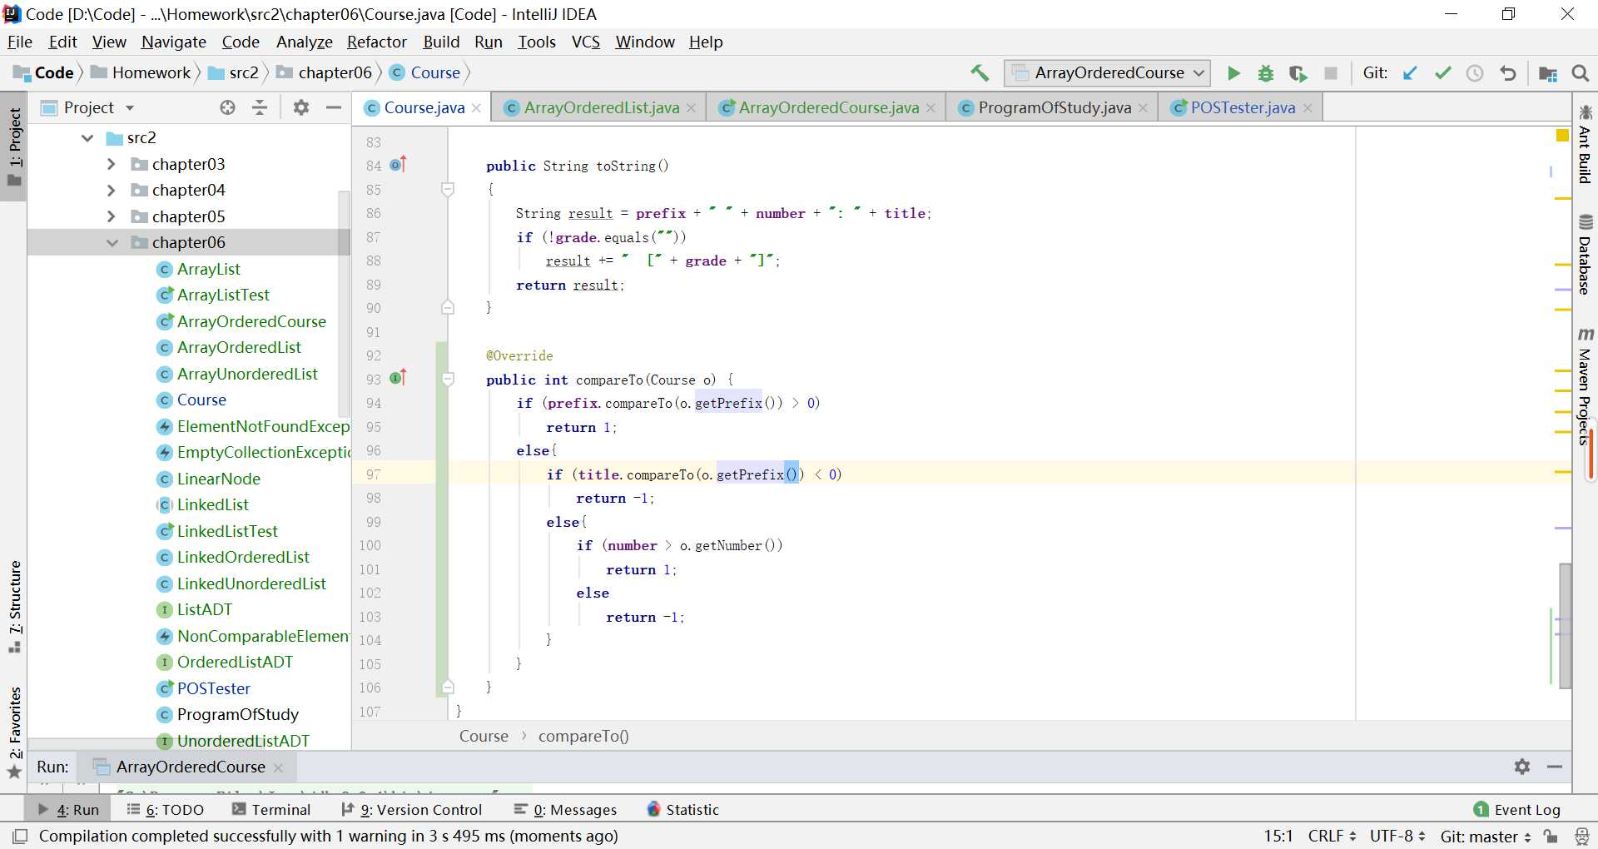Open the Refactor menu
The image size is (1598, 849).
tap(377, 42)
